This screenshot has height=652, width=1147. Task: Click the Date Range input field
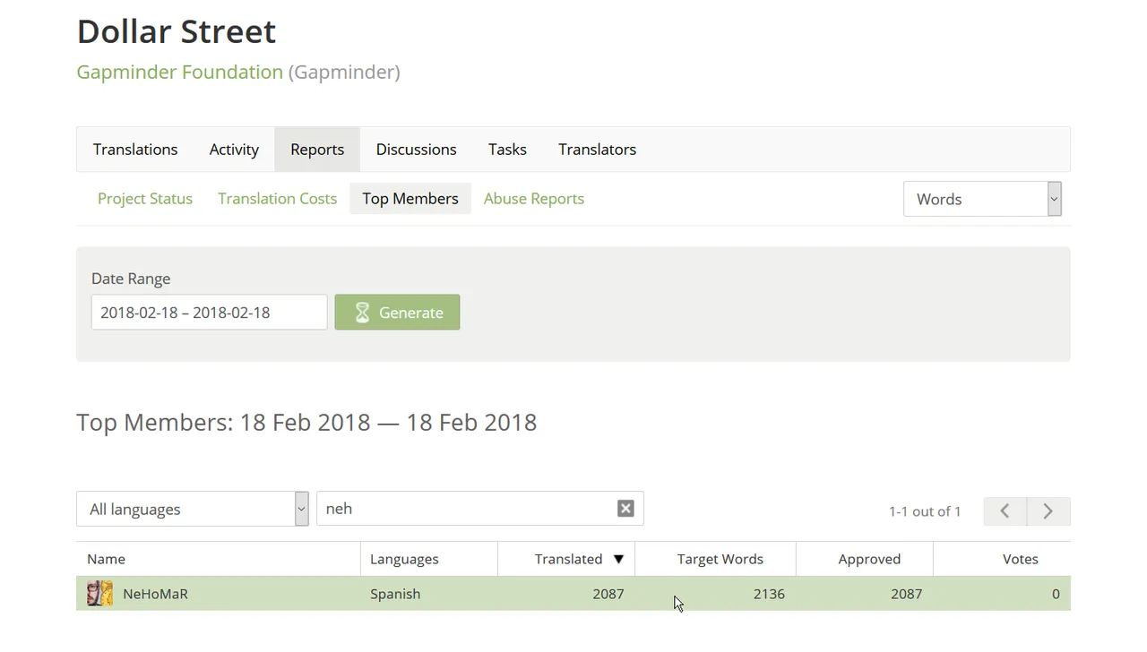[209, 312]
